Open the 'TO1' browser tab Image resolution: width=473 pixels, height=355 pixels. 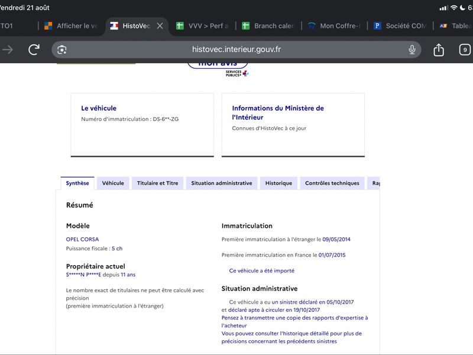click(x=12, y=26)
